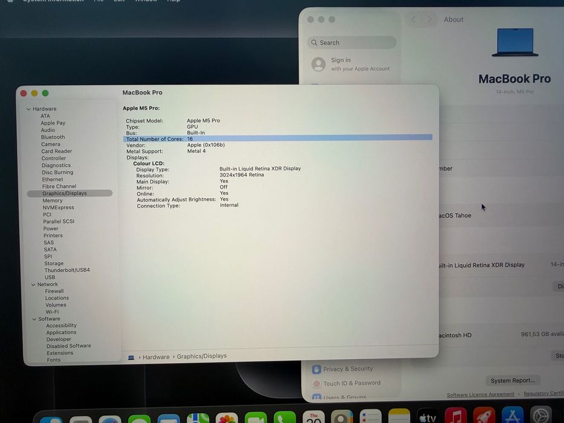Viewport: 564px width, 423px height.
Task: Open Apple TV from the Dock
Action: (427, 416)
